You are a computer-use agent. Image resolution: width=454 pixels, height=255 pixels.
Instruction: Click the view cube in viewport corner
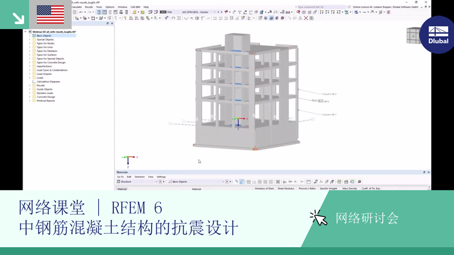(x=413, y=35)
